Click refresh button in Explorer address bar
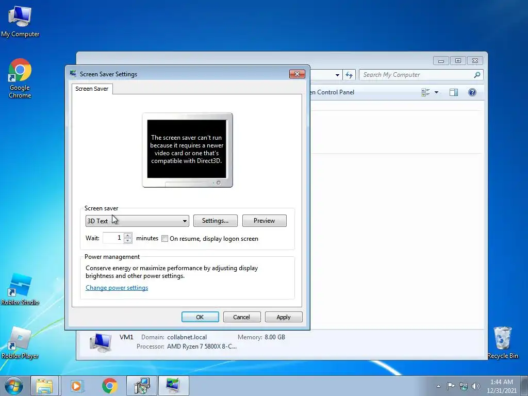Image resolution: width=528 pixels, height=396 pixels. (x=349, y=75)
